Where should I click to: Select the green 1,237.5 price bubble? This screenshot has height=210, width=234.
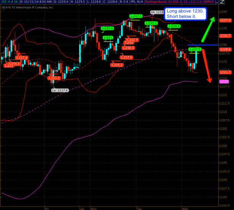(135, 16)
